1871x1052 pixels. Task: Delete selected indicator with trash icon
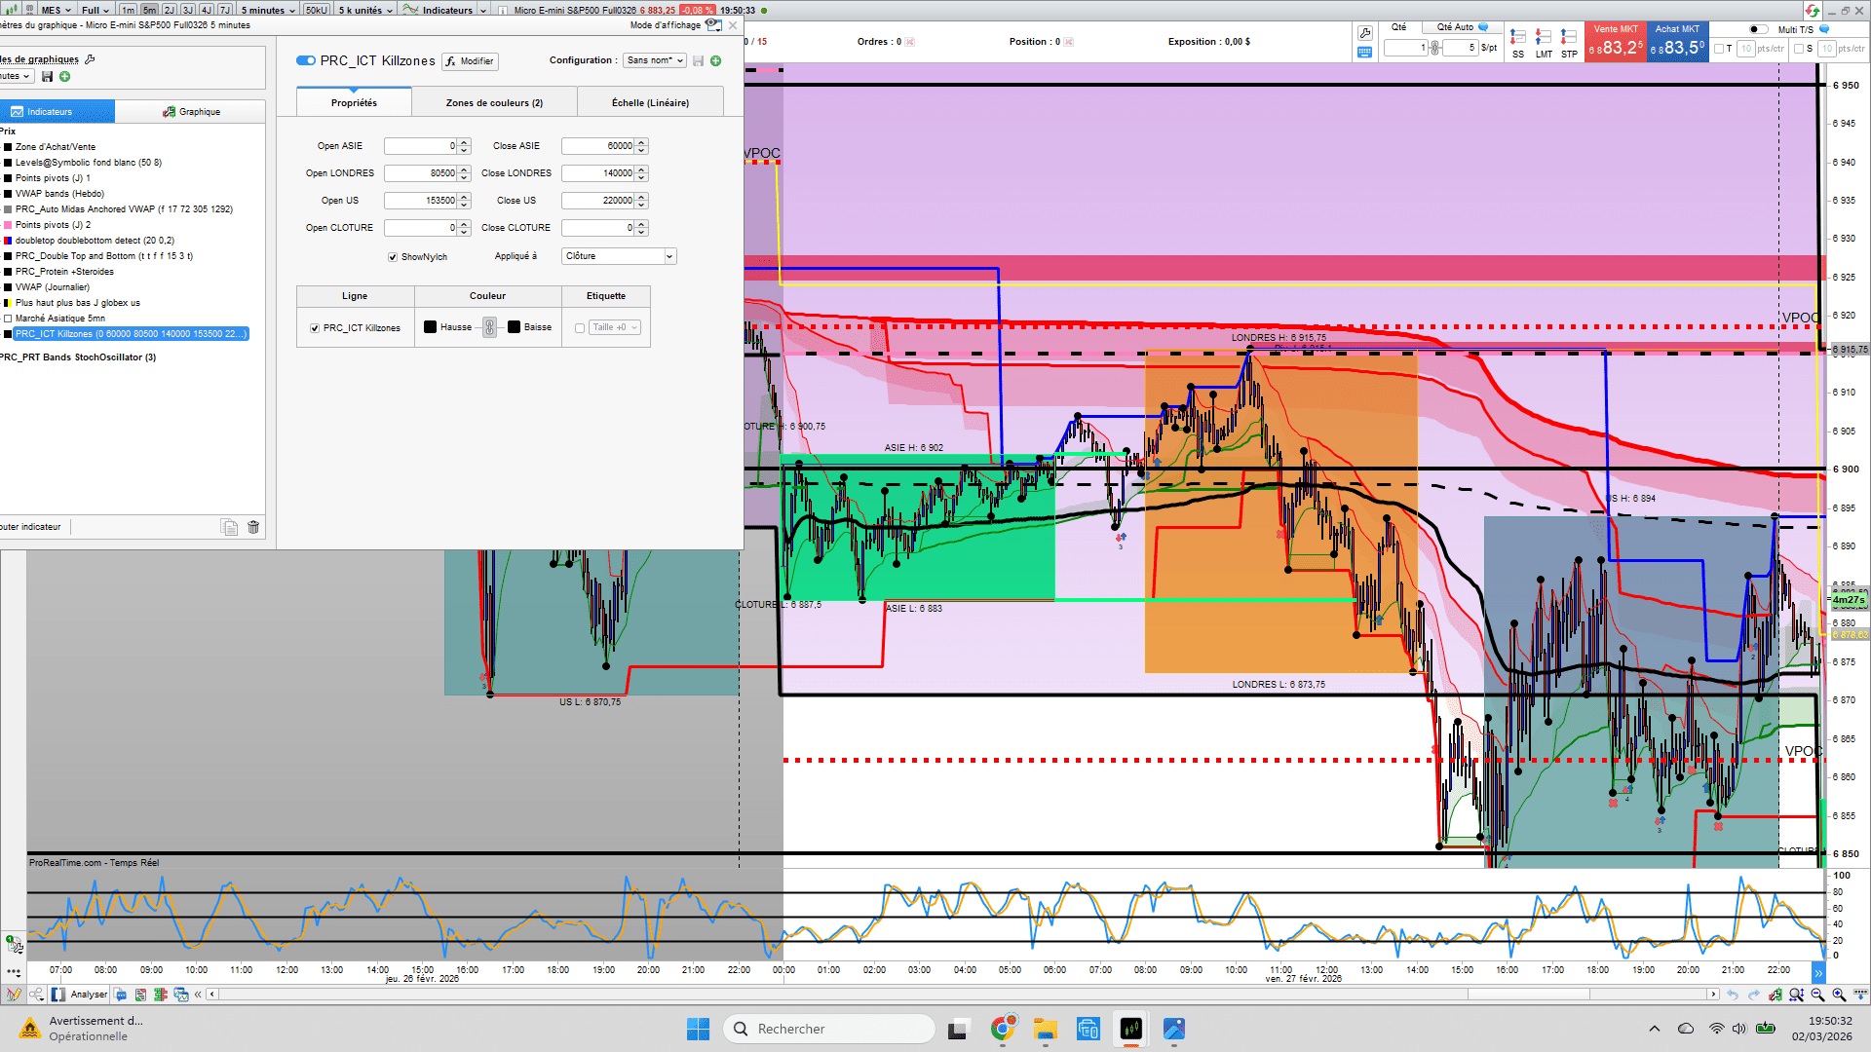pyautogui.click(x=253, y=527)
